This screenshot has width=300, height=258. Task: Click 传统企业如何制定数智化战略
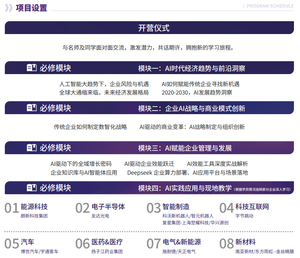tap(90, 127)
